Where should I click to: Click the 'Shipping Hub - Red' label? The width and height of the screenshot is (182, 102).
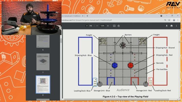pyautogui.click(x=164, y=55)
